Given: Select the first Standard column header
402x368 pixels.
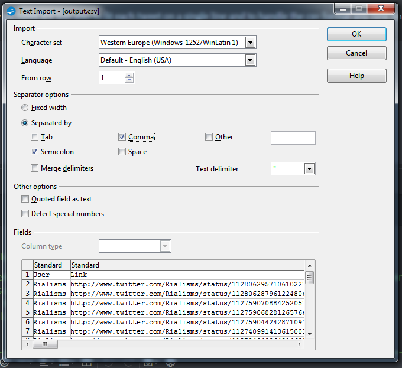Looking at the screenshot, I should tap(52, 265).
